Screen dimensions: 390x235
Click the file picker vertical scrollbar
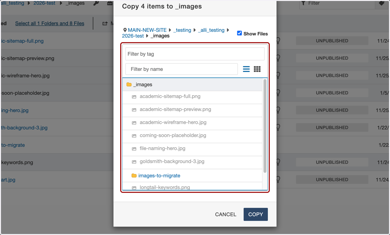pyautogui.click(x=265, y=126)
